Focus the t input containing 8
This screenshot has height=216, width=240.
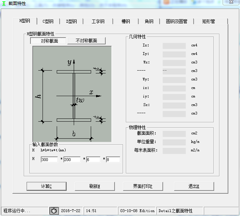tap(113, 160)
